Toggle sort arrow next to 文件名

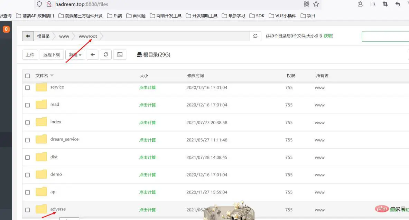click(52, 76)
